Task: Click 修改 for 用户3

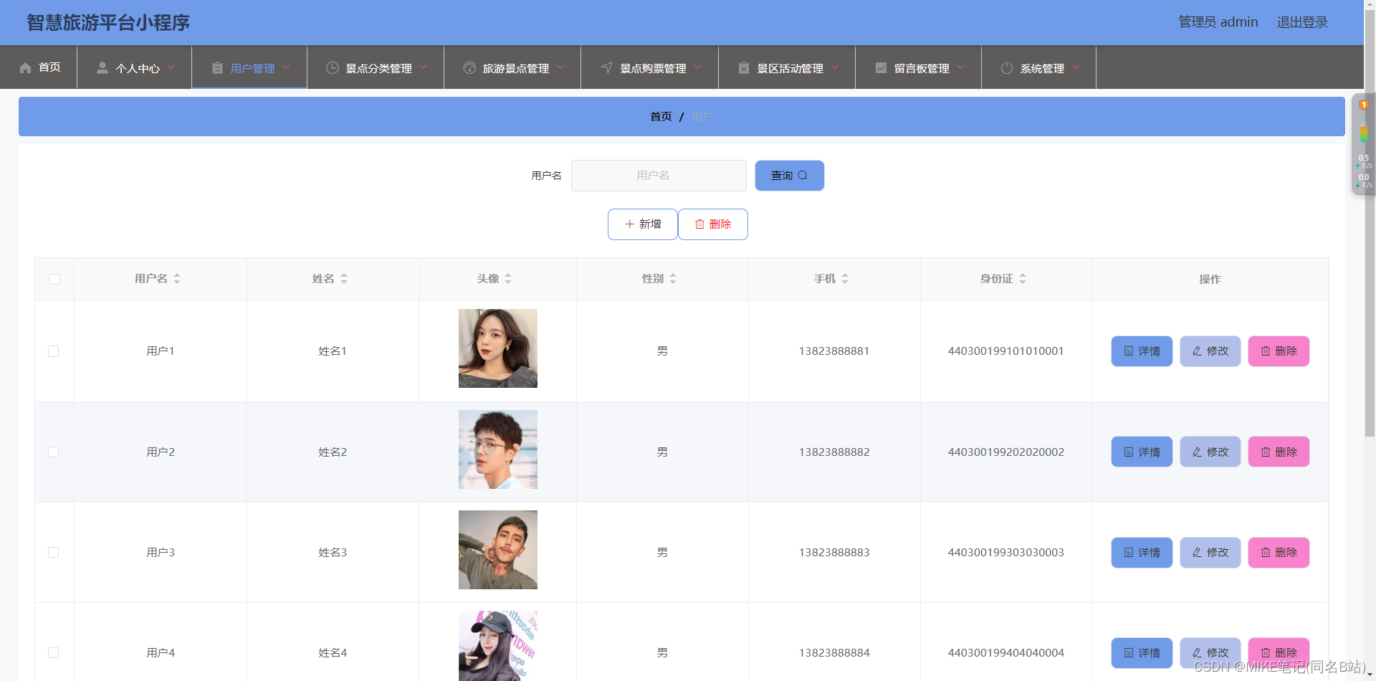Action: 1210,553
